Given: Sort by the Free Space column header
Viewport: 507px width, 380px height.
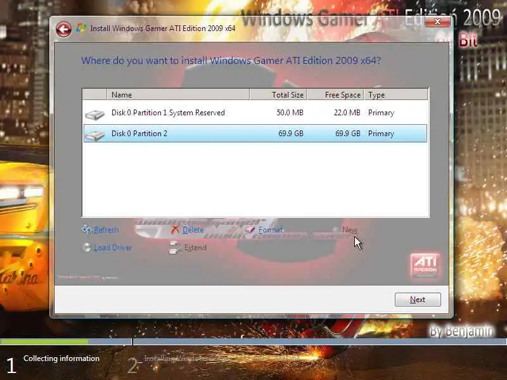Looking at the screenshot, I should [335, 94].
